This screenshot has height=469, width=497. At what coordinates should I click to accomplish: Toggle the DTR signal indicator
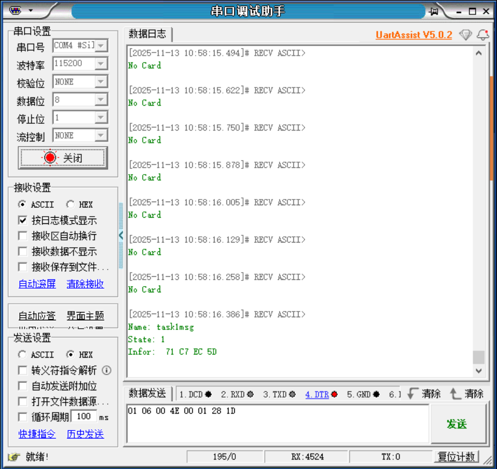[334, 394]
